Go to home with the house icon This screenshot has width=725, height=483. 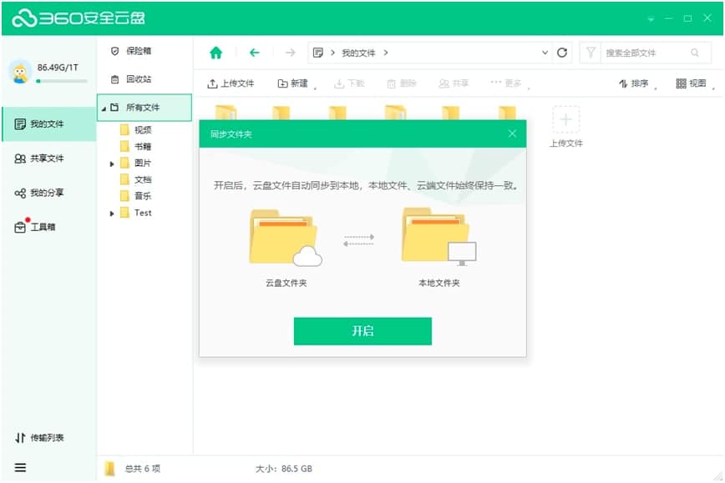pos(216,53)
